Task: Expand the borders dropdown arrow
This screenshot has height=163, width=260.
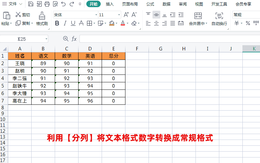Action: [x=94, y=23]
